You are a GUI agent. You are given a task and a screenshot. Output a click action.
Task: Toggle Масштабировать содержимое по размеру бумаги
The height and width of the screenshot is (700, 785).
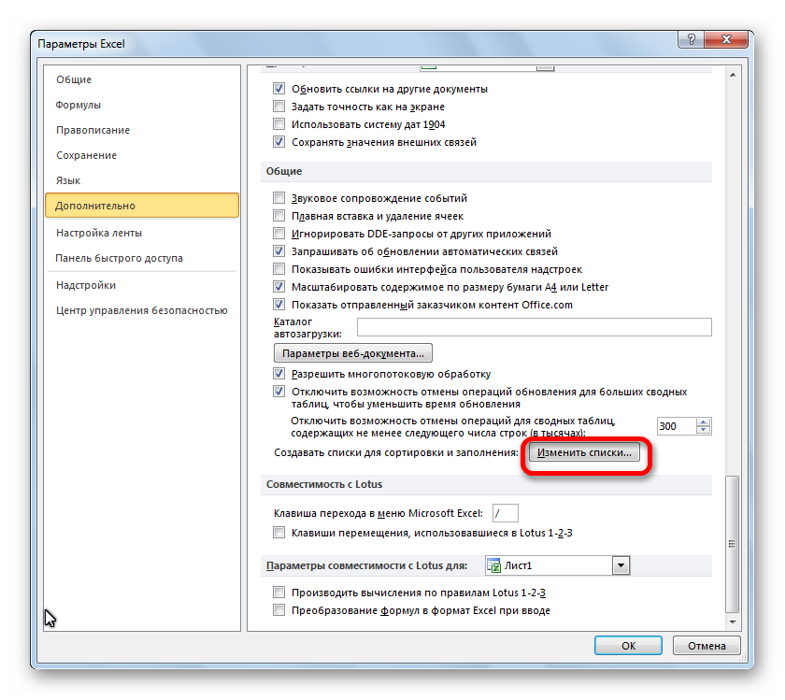pos(278,287)
